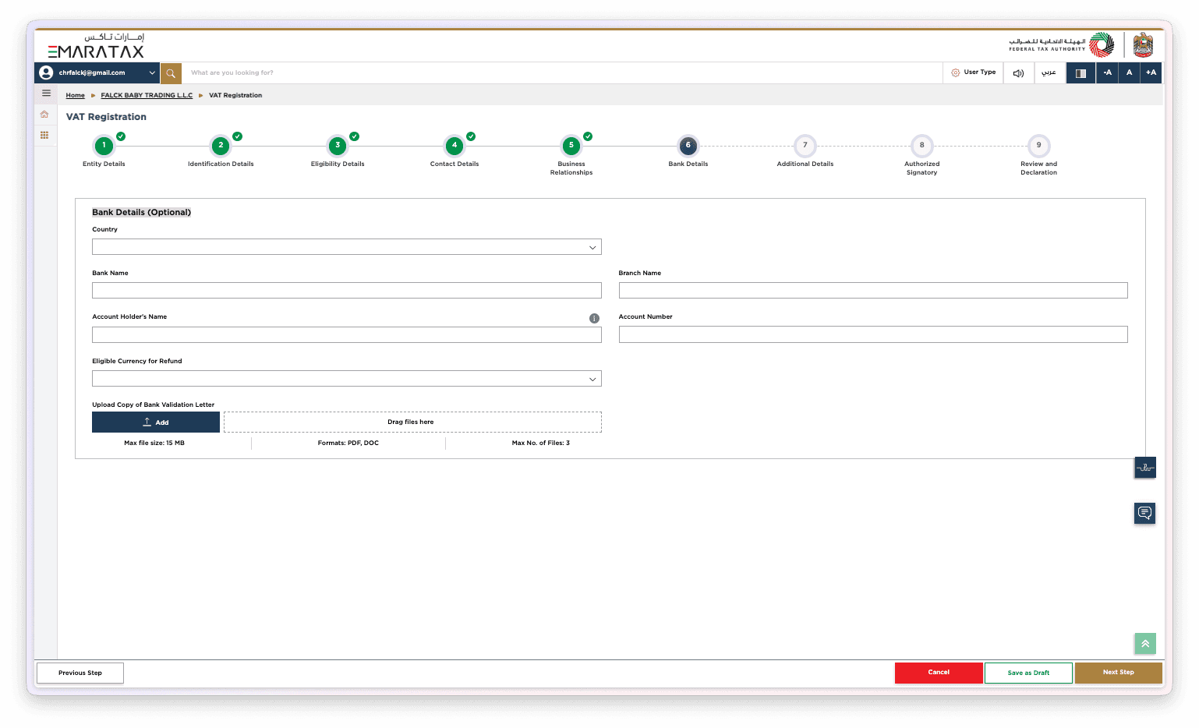This screenshot has width=1199, height=728.
Task: Open the user profile avatar icon
Action: click(x=46, y=72)
